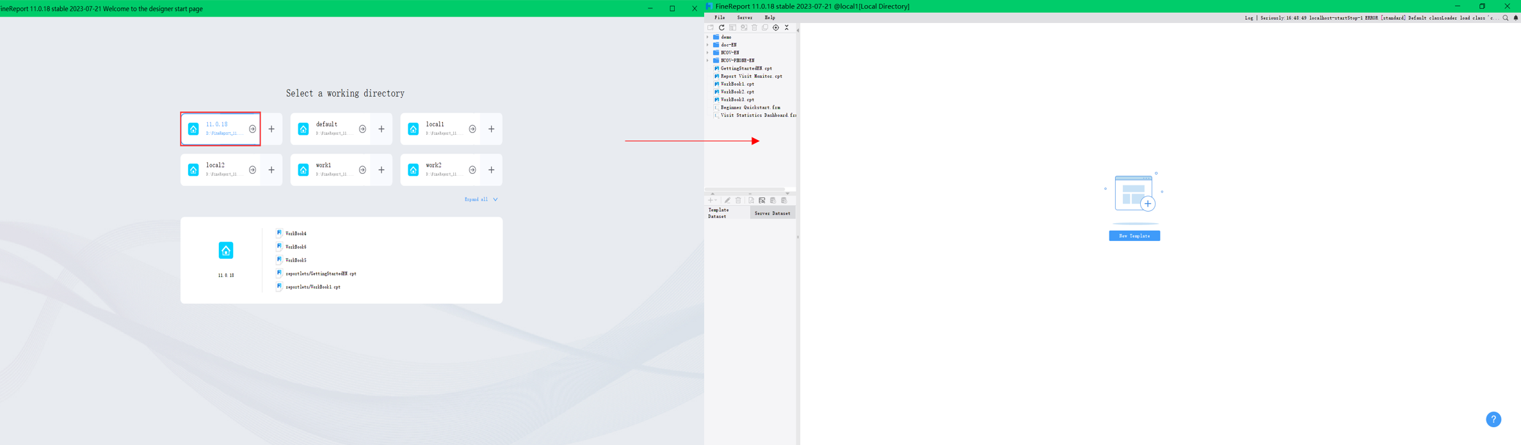Click the plus button on the default card
1521x445 pixels.
(382, 129)
